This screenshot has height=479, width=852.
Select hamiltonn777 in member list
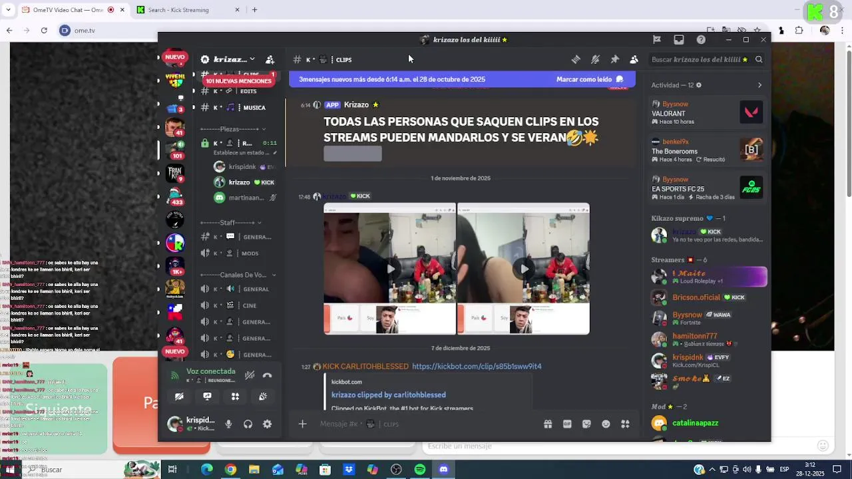click(708, 339)
